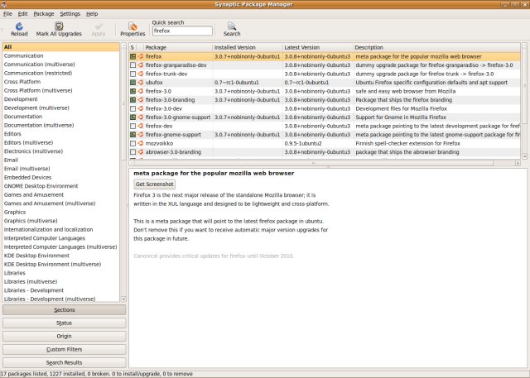Switch to the Custom Filters view
The image size is (530, 378).
tap(64, 349)
